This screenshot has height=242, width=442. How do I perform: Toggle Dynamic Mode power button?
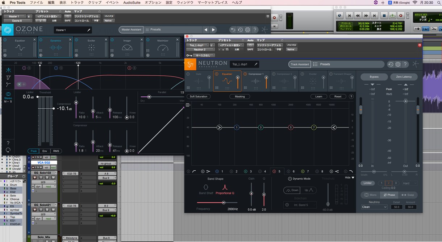point(290,179)
